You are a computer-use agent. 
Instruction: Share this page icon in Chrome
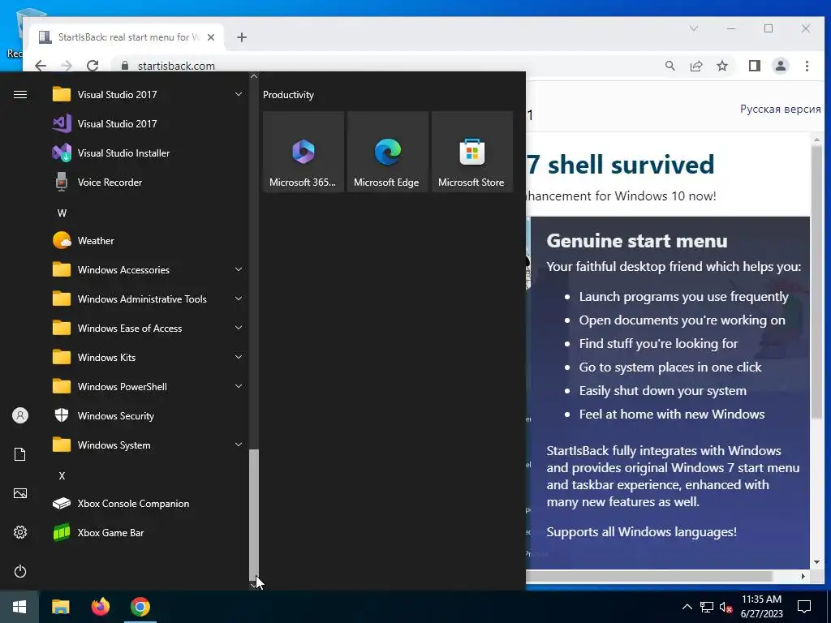point(695,66)
